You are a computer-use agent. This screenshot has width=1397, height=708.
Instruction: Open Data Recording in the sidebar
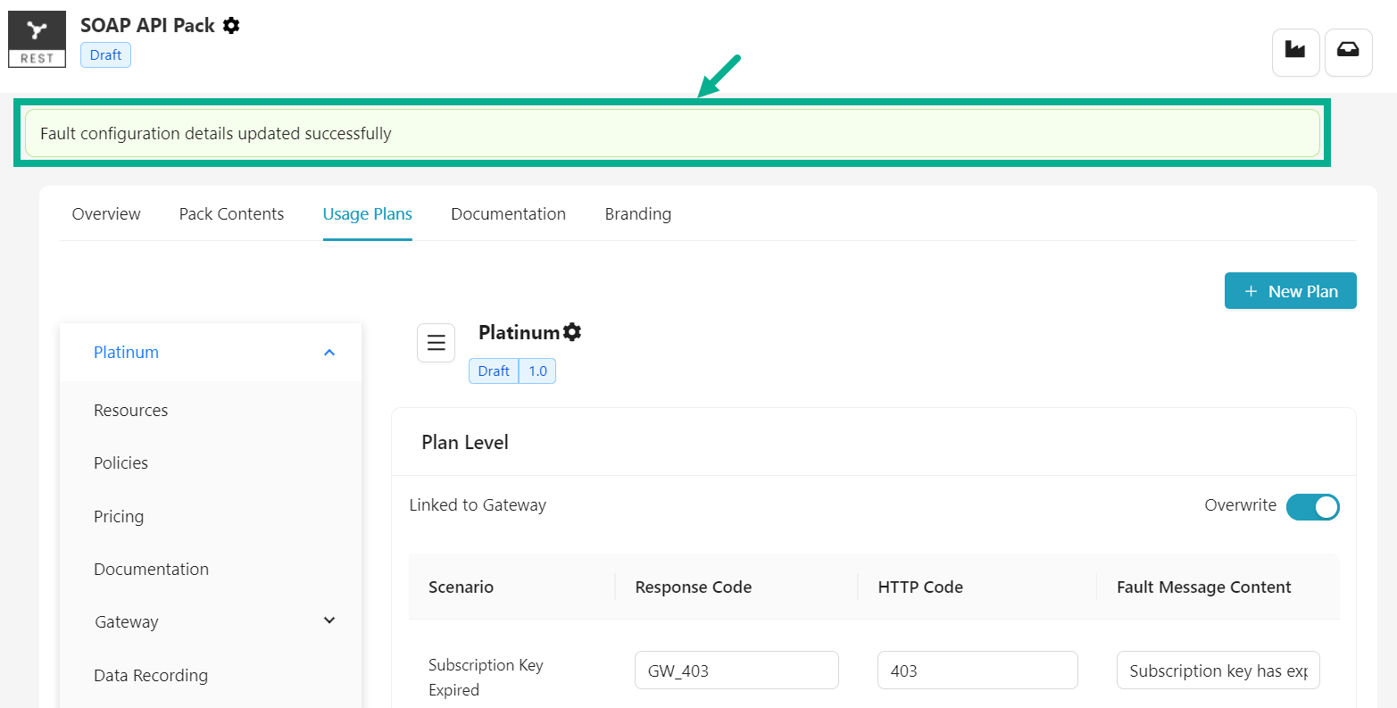tap(151, 676)
